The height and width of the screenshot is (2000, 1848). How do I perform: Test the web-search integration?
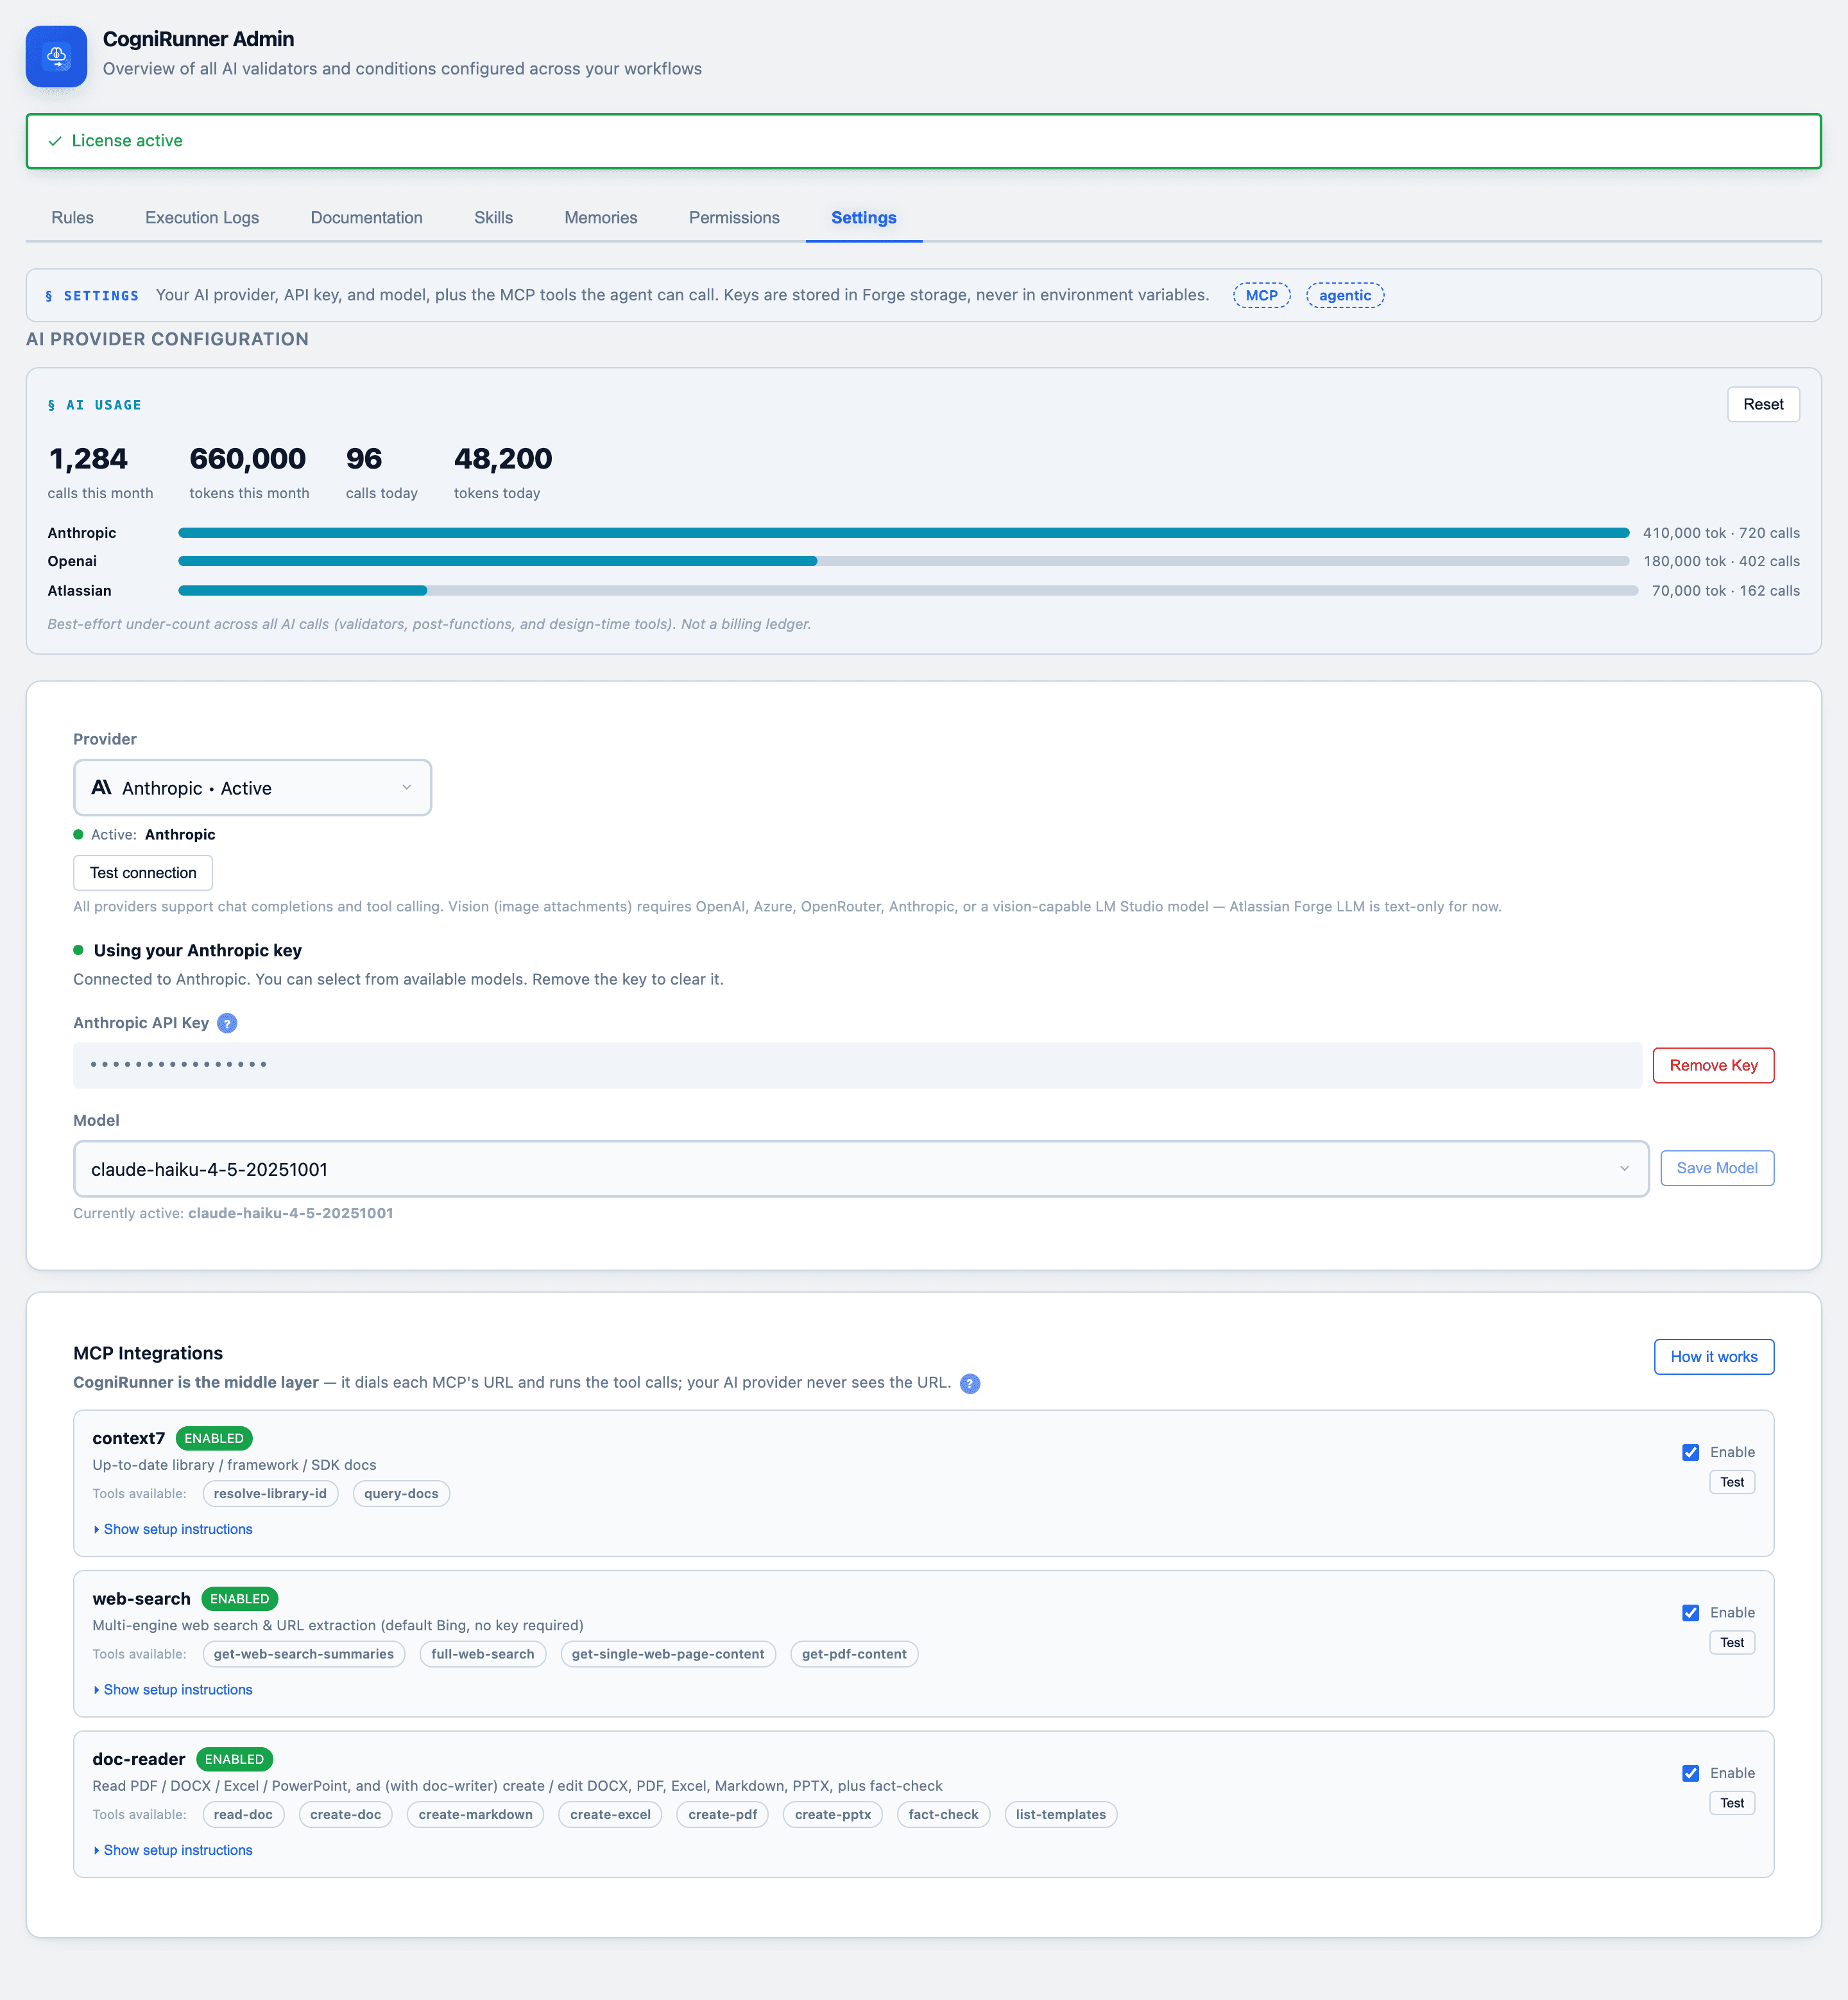[x=1732, y=1642]
